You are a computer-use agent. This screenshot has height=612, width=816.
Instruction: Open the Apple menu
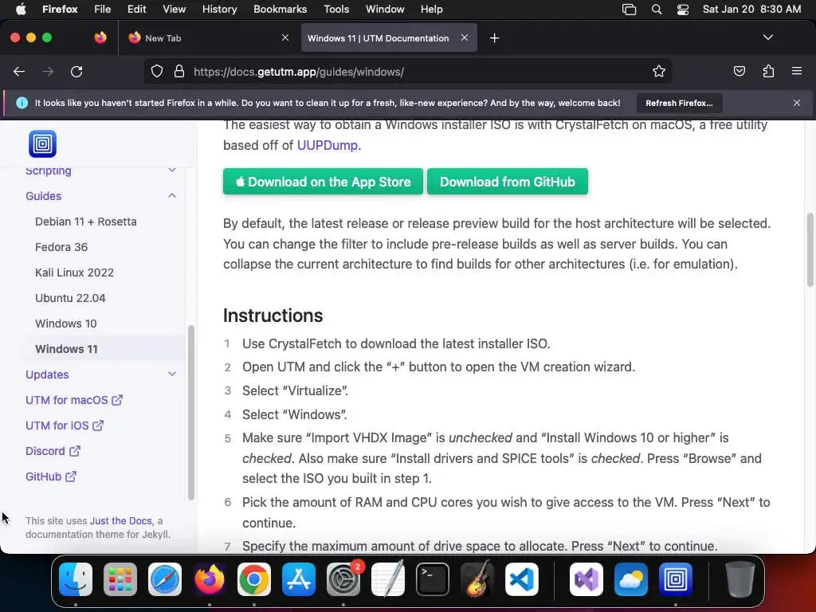[x=21, y=10]
